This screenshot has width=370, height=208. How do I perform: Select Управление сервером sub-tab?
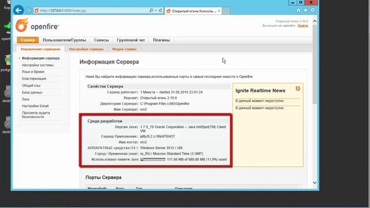click(40, 49)
